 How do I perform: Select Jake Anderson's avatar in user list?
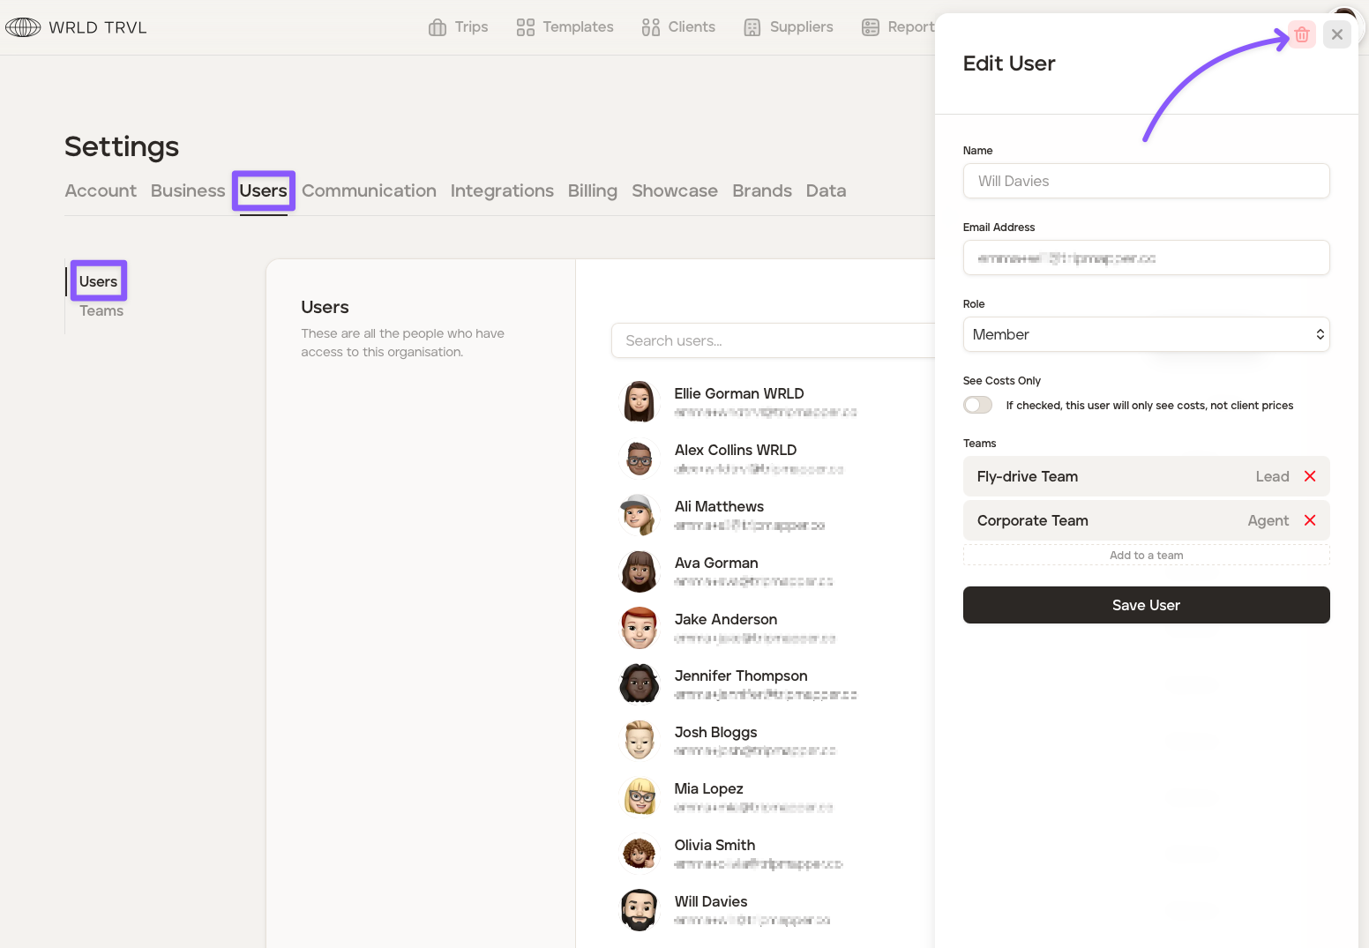coord(640,628)
